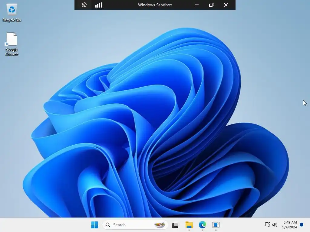Restore down the Windows Sandbox window
310x232 pixels.
point(211,5)
